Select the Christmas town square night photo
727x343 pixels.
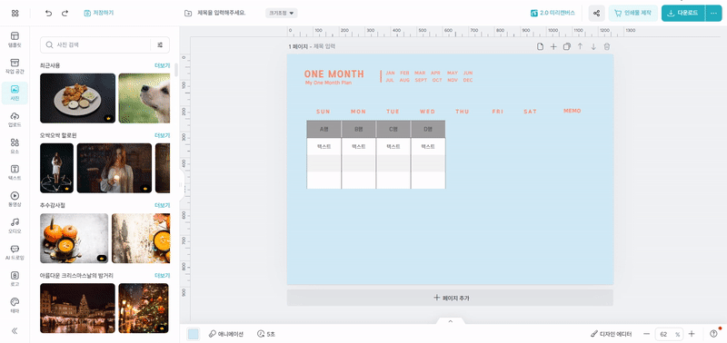coord(77,308)
